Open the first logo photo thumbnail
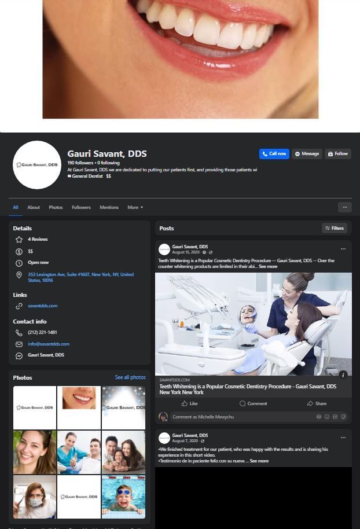This screenshot has width=360, height=529. click(x=35, y=407)
